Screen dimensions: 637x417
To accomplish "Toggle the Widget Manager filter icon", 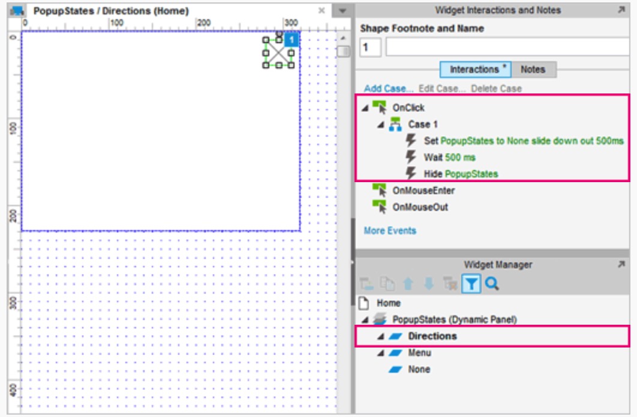I will click(x=471, y=284).
